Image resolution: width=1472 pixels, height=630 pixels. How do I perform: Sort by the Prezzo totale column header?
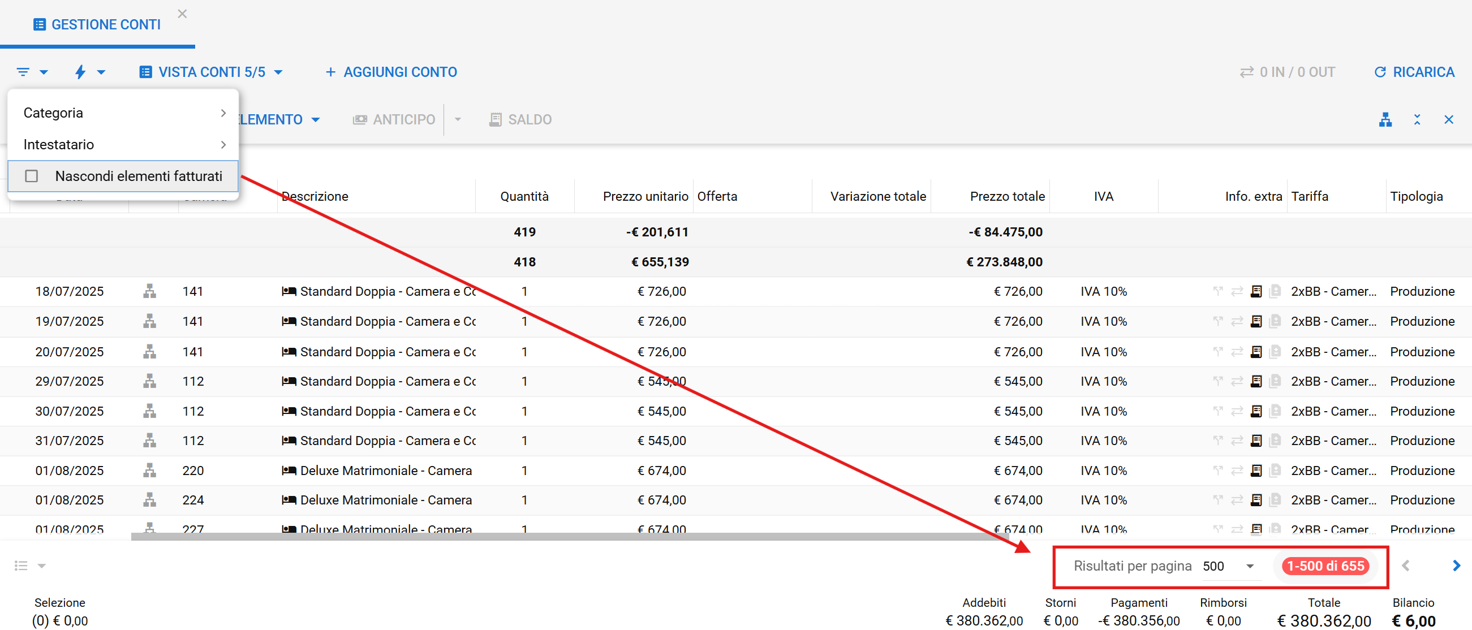(x=1006, y=196)
